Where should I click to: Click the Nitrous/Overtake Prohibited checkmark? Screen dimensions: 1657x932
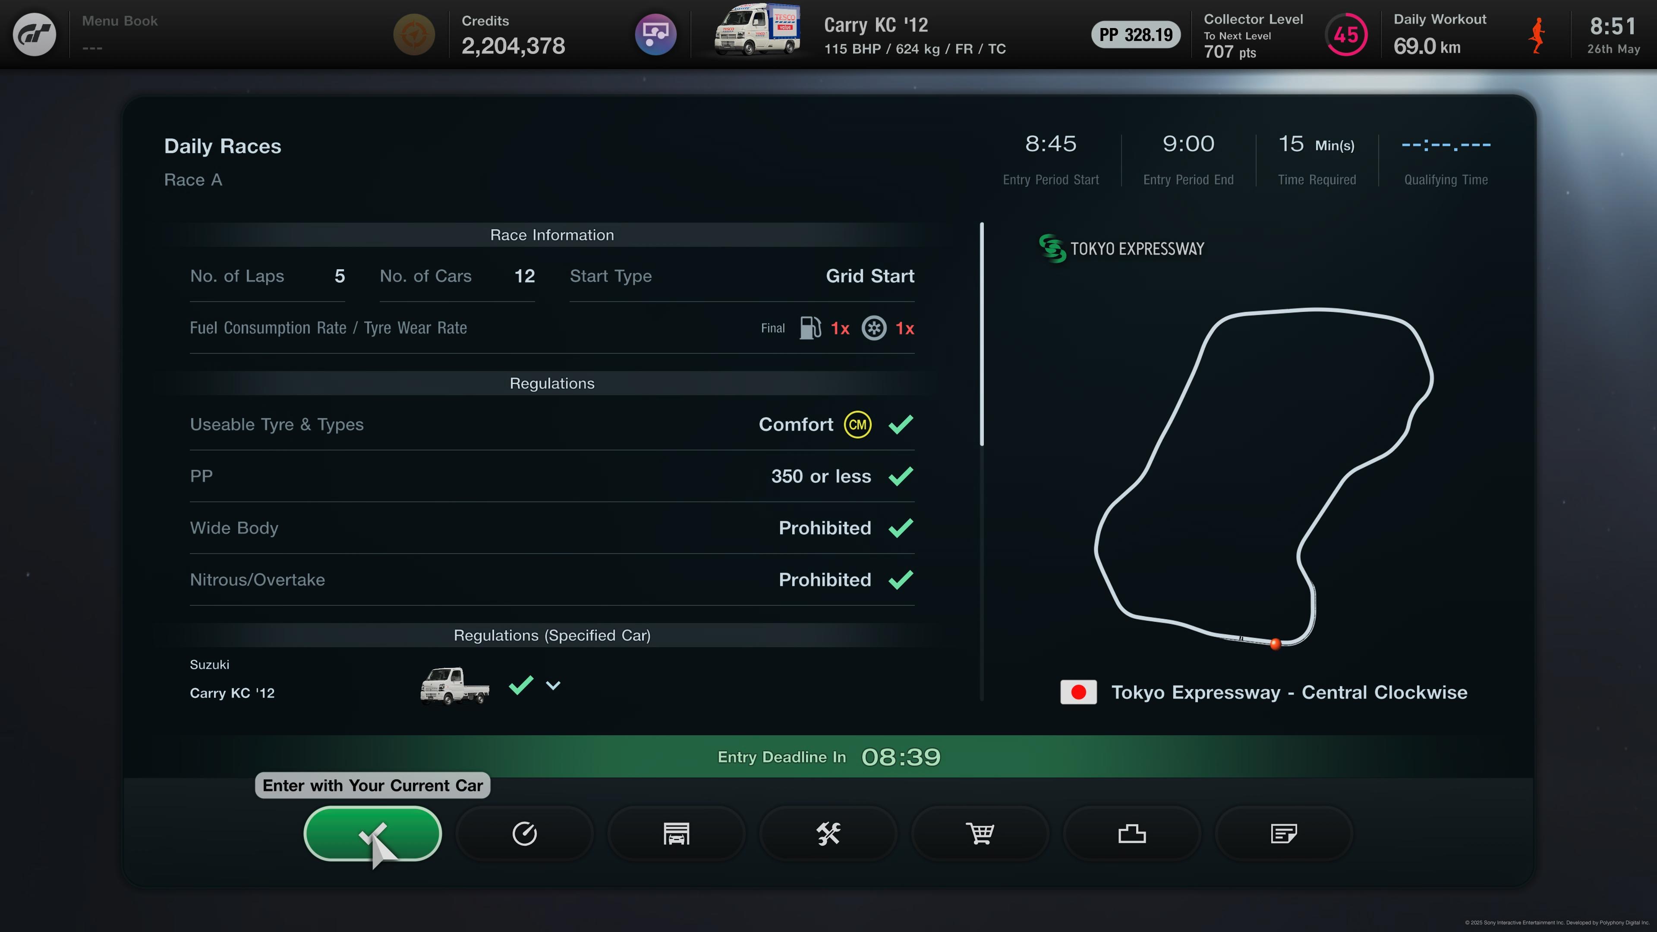[901, 579]
